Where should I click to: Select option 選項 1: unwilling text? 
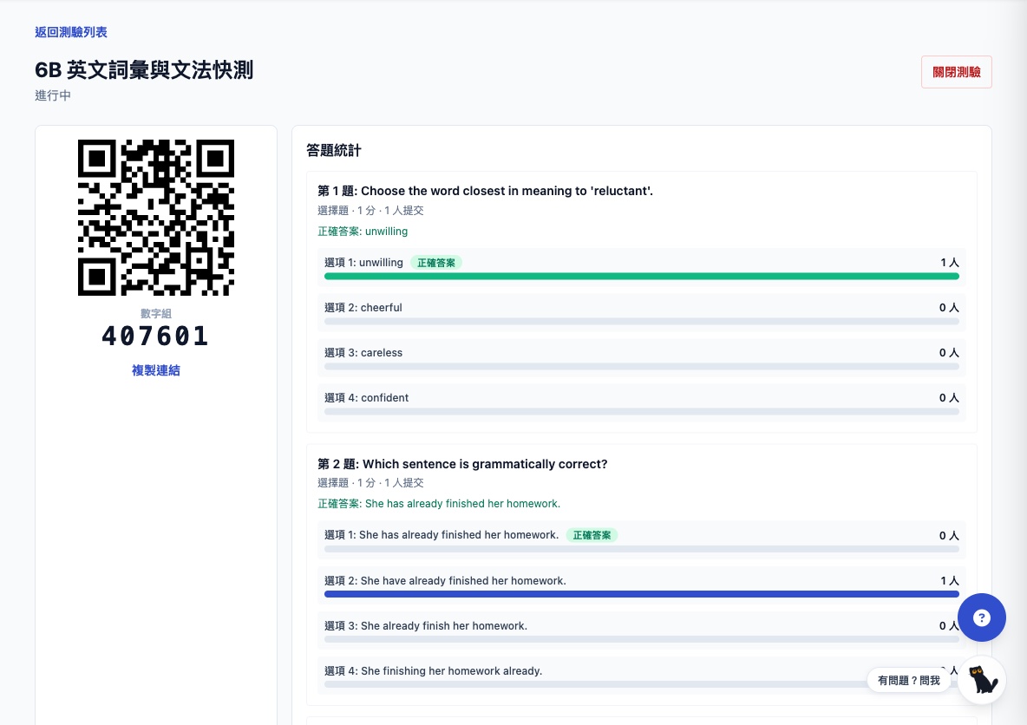point(363,263)
